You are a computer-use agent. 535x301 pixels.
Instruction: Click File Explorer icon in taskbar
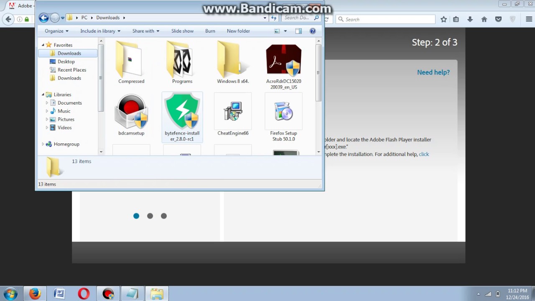(x=157, y=293)
